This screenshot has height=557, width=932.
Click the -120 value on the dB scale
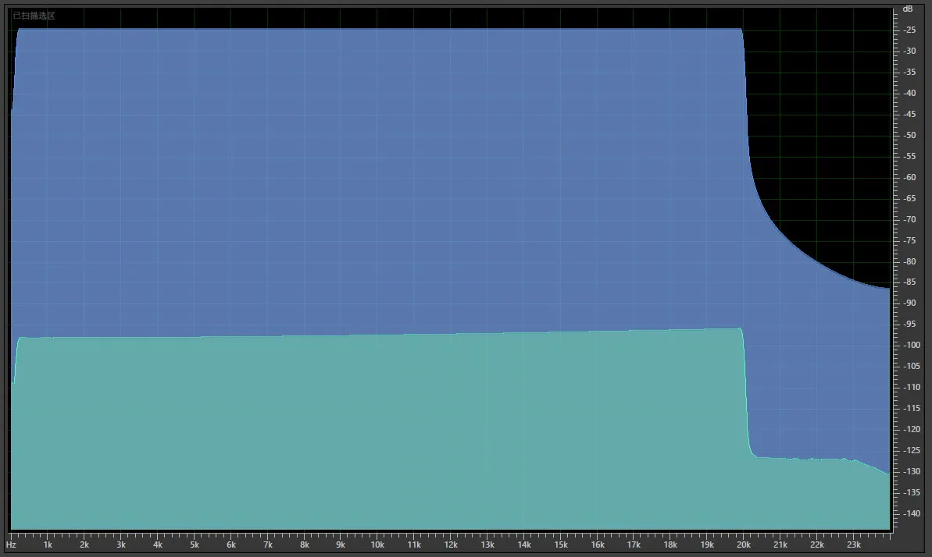(x=912, y=429)
